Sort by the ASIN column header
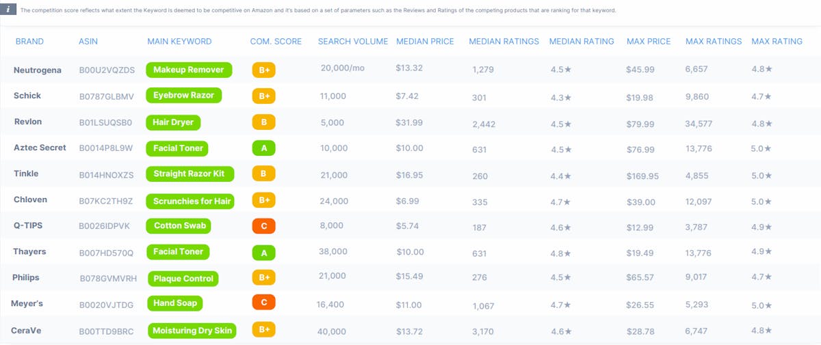This screenshot has width=821, height=345. [x=88, y=42]
